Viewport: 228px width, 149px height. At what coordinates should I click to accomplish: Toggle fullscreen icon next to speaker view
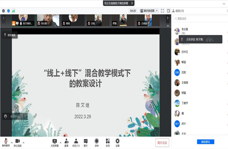coord(162,11)
